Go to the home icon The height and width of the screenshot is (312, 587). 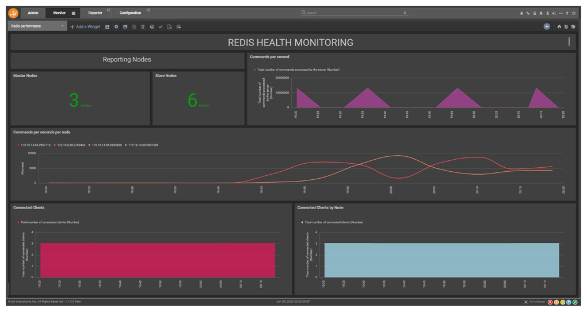pyautogui.click(x=559, y=27)
